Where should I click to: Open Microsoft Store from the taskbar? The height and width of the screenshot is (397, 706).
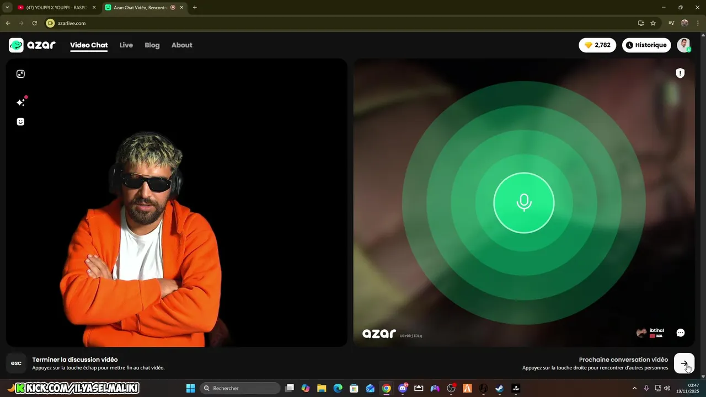click(x=354, y=388)
